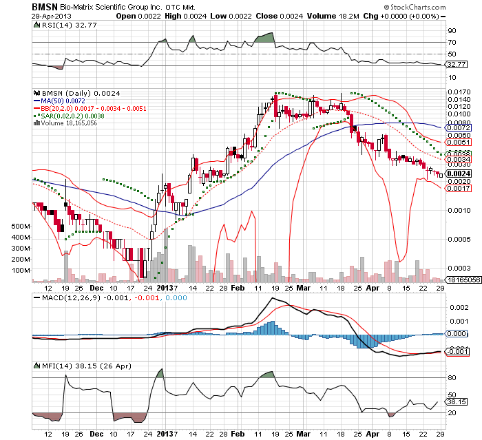The width and height of the screenshot is (482, 440).
Task: Click the Low 0.0022 value in header
Action: pos(231,16)
